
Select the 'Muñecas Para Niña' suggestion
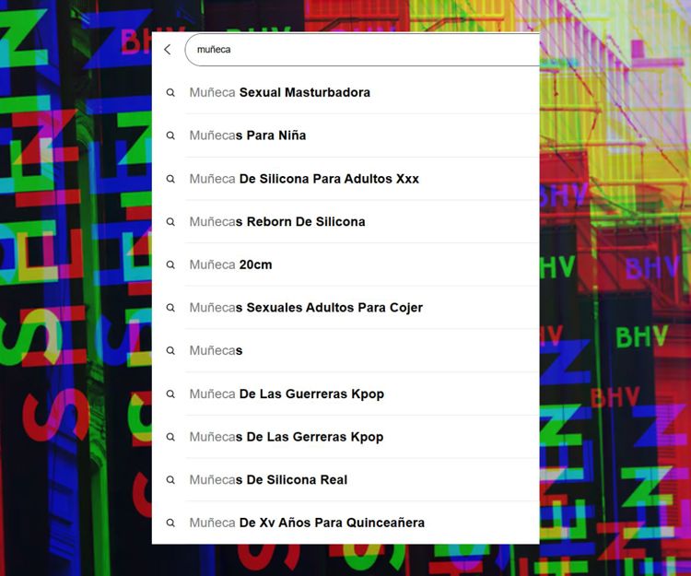click(248, 135)
